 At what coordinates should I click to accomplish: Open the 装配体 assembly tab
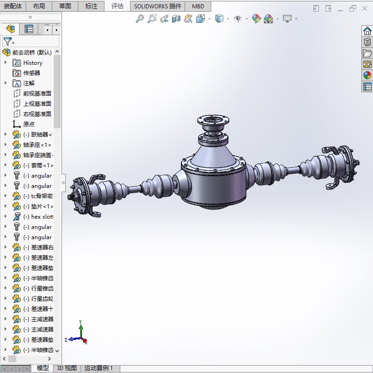[13, 6]
